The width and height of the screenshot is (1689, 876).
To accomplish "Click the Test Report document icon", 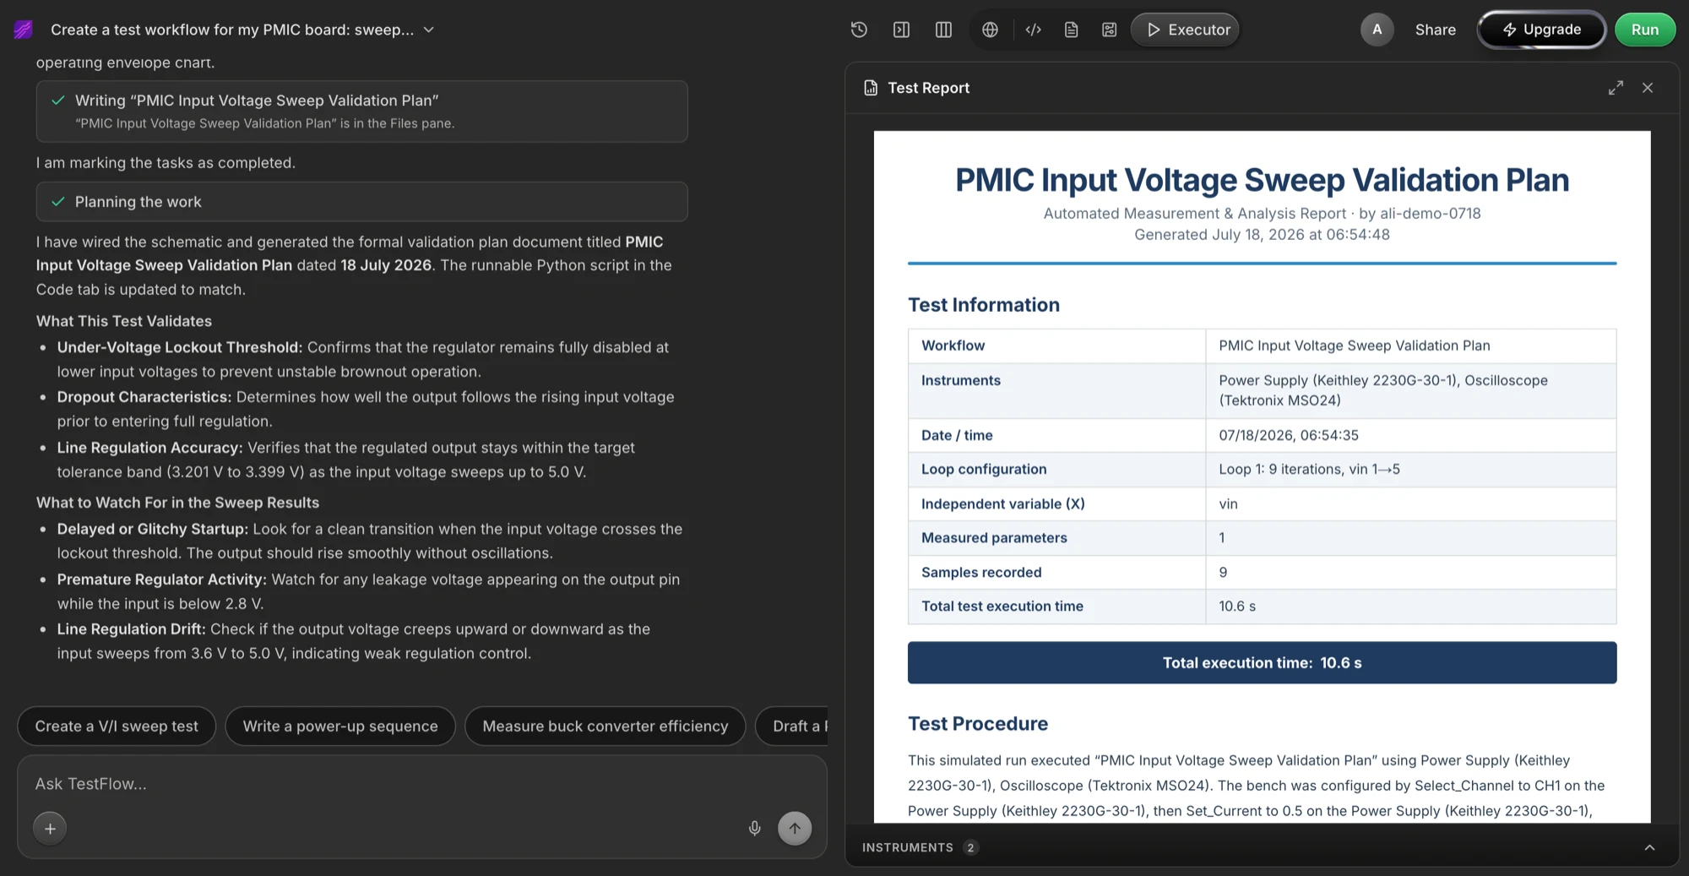I will 871,88.
